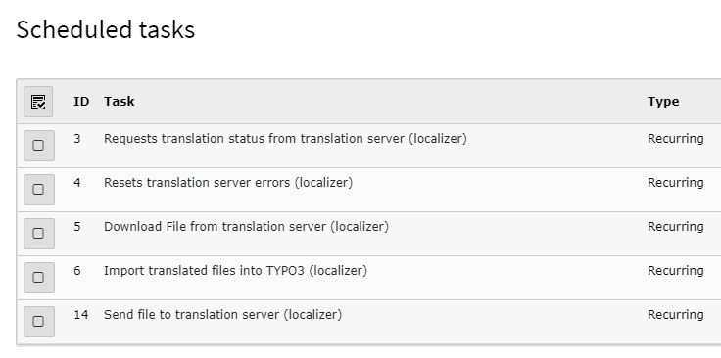Image resolution: width=721 pixels, height=358 pixels.
Task: Click the select-all tasks icon in header
Action: click(x=38, y=102)
